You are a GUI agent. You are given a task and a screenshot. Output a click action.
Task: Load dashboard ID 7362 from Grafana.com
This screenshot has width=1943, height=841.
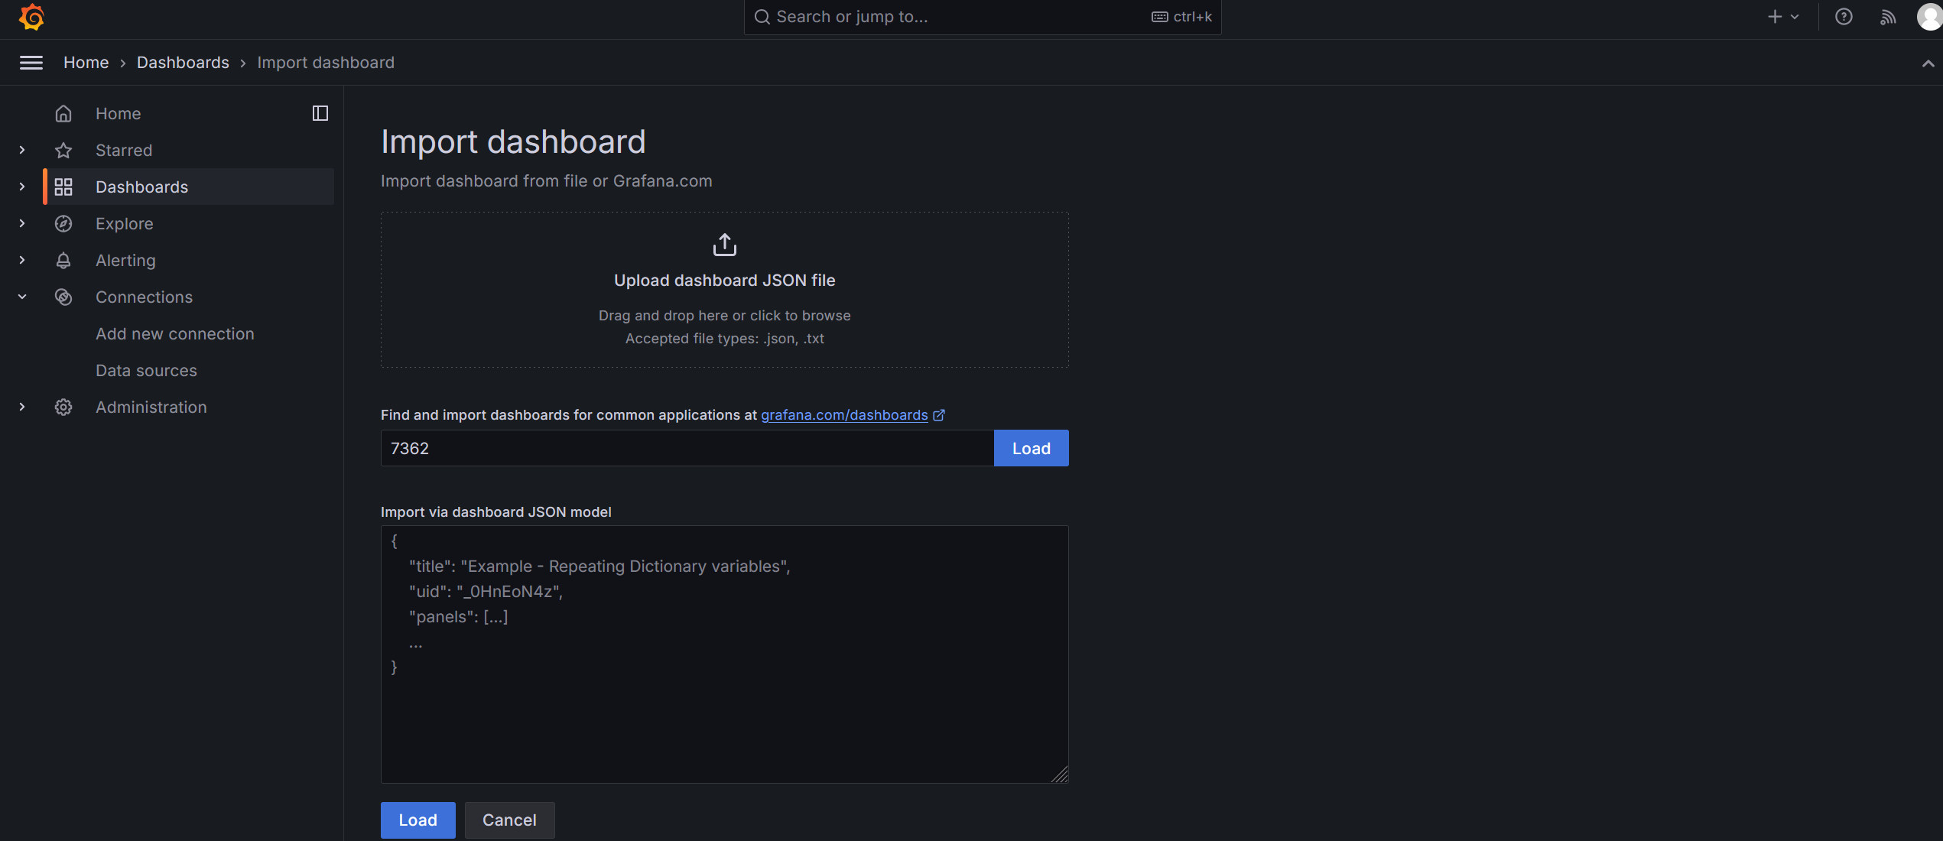point(1031,448)
